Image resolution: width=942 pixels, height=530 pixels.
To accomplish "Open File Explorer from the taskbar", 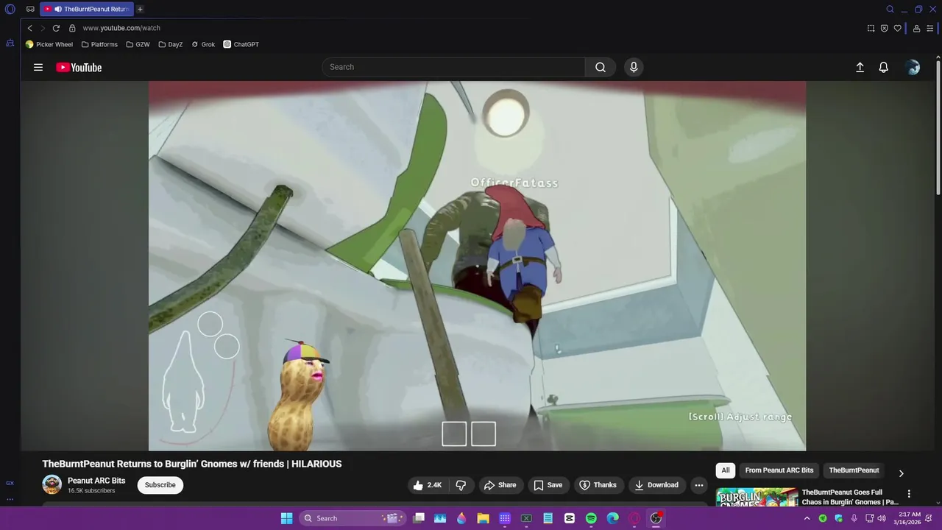I will (x=483, y=518).
